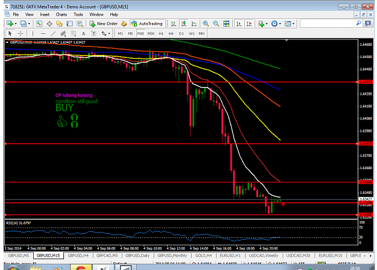Collapse the GBPUSD,M15 chart title triangle
The image size is (377, 270).
pyautogui.click(x=7, y=42)
